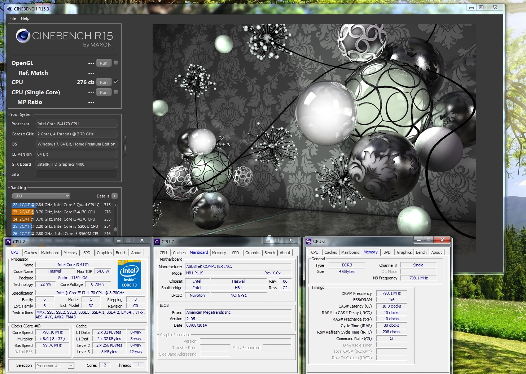This screenshot has width=526, height=374.
Task: Click the DDR3 memory type value
Action: point(347,265)
